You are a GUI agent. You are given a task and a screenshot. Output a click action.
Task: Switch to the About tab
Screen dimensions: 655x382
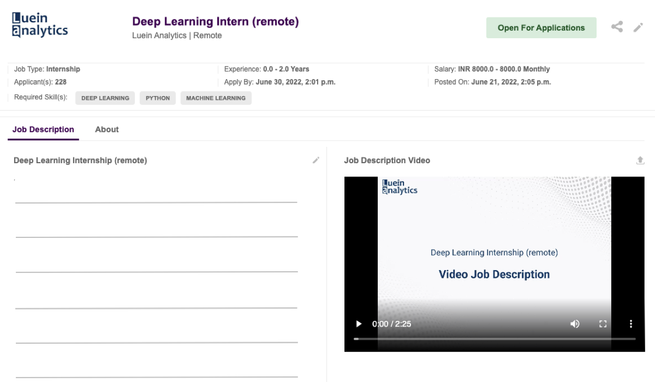[x=106, y=129]
